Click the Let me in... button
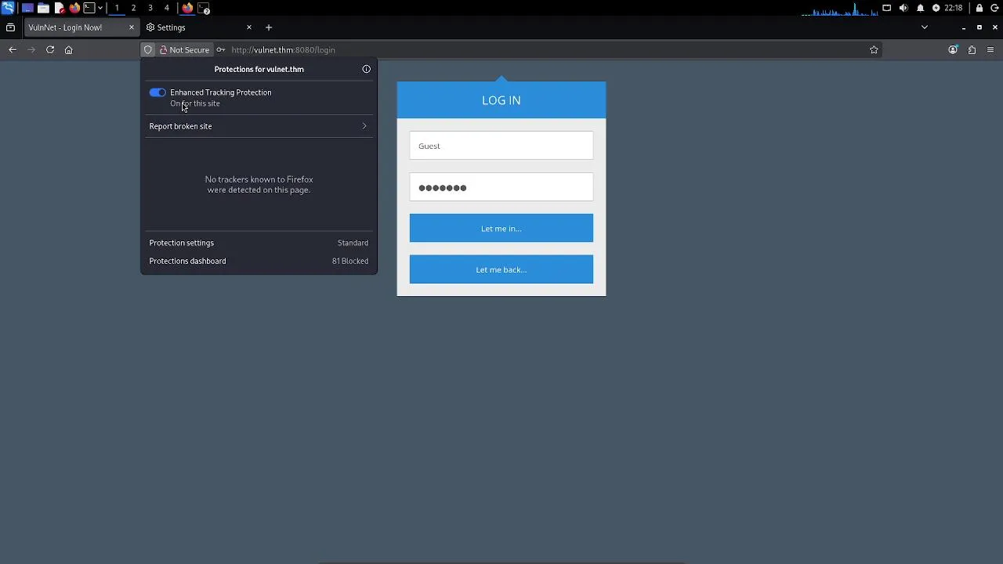The height and width of the screenshot is (564, 1003). (501, 228)
